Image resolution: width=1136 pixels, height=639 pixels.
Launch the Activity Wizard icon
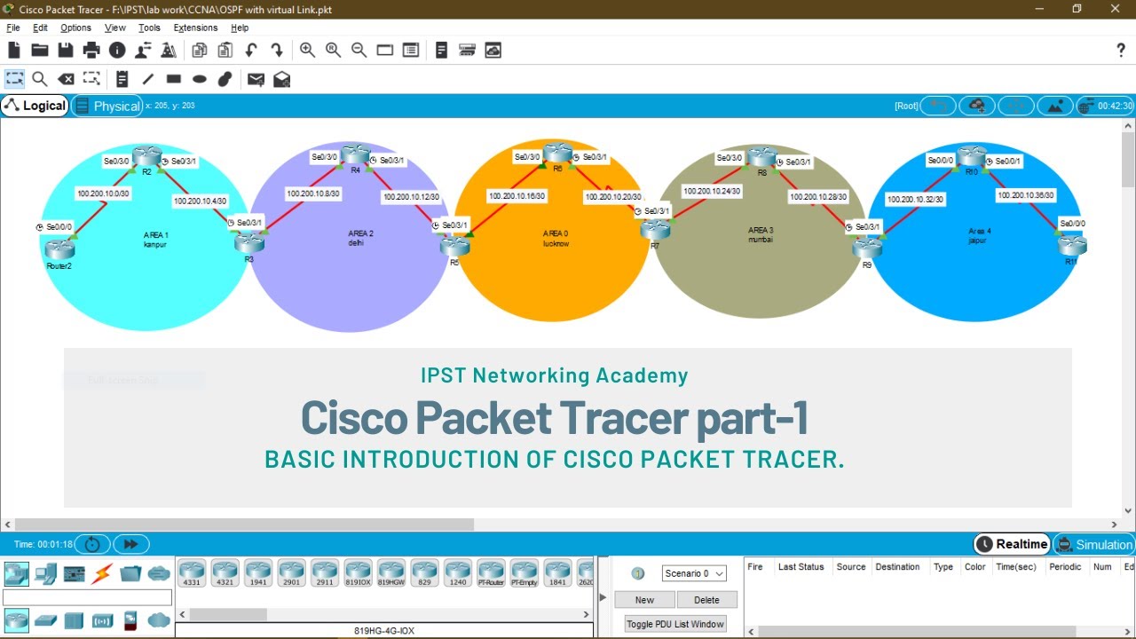tap(143, 51)
